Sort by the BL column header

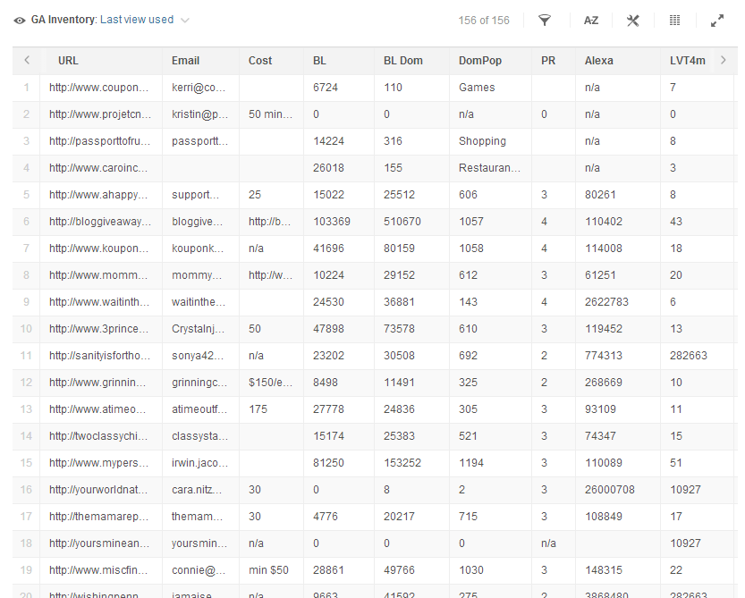pos(319,61)
